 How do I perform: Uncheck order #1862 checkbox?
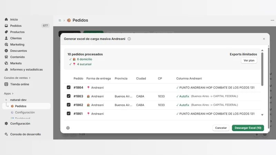tap(69, 105)
